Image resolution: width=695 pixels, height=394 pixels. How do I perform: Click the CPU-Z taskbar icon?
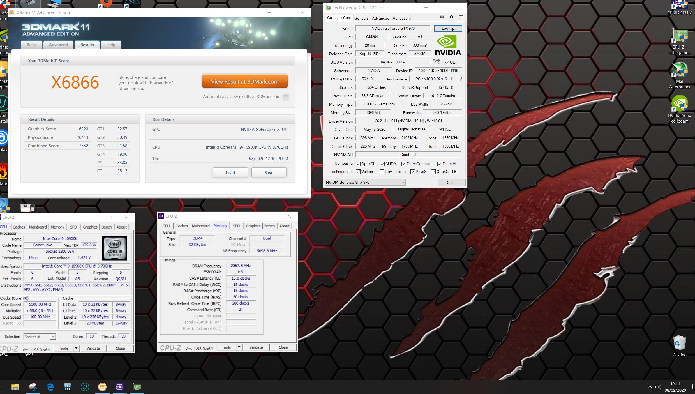(x=120, y=387)
